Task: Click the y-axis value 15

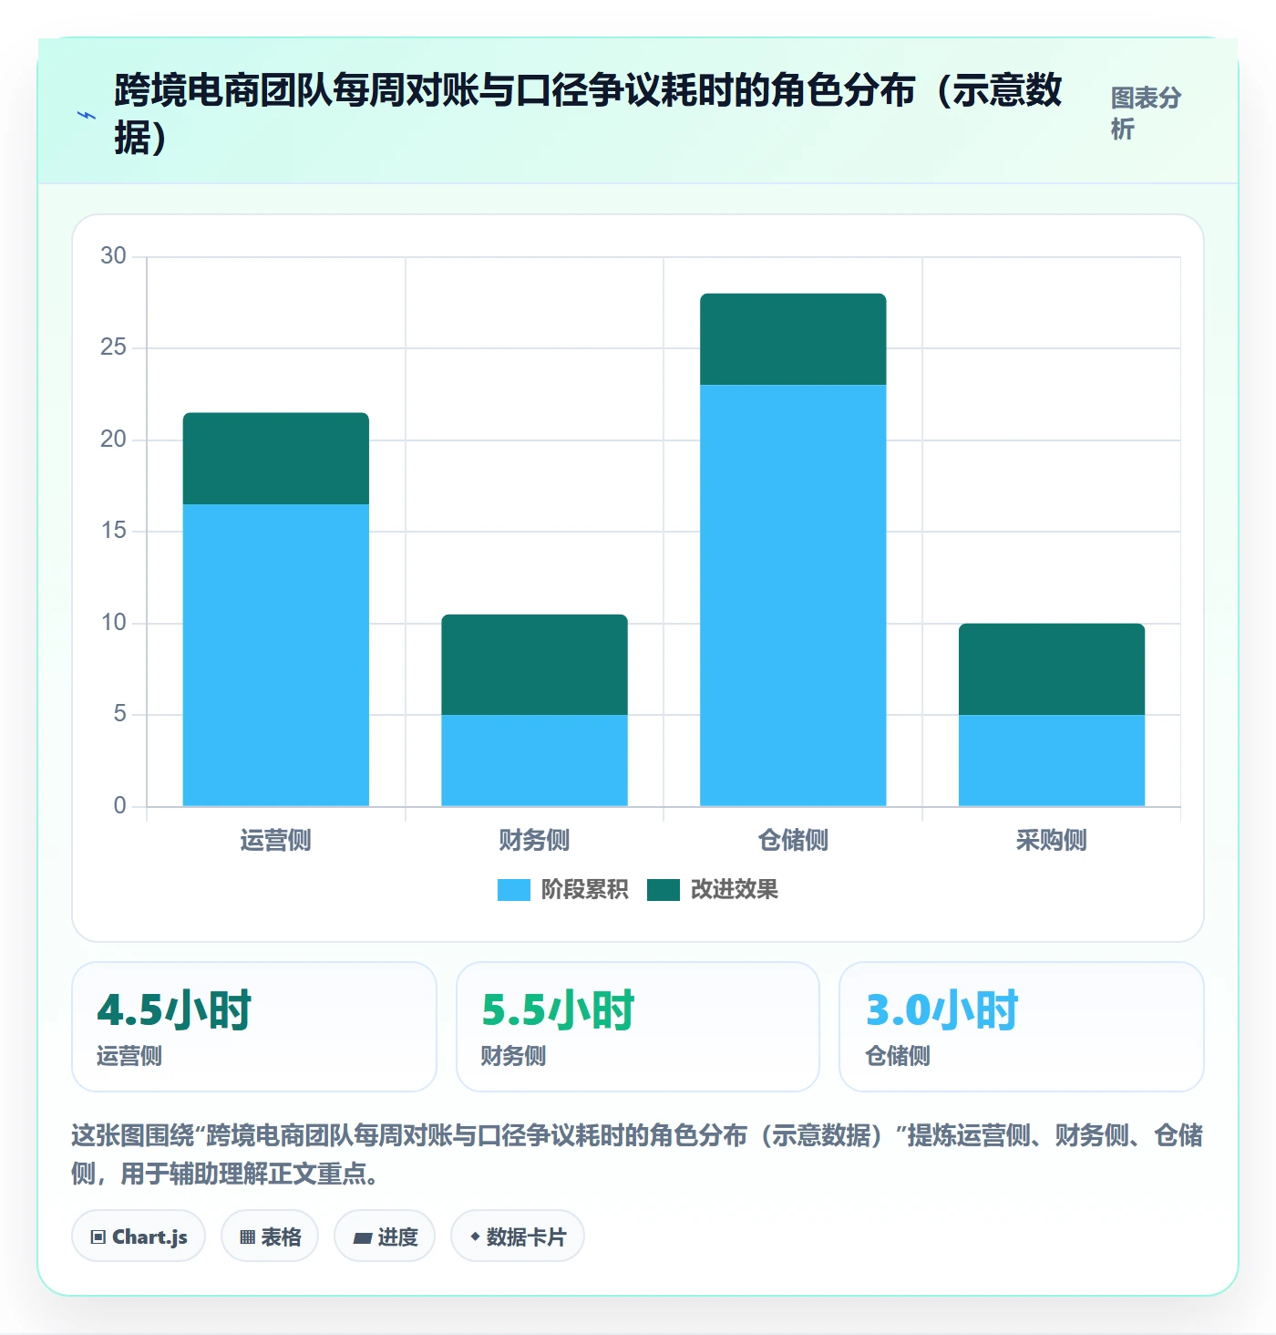Action: (x=113, y=531)
